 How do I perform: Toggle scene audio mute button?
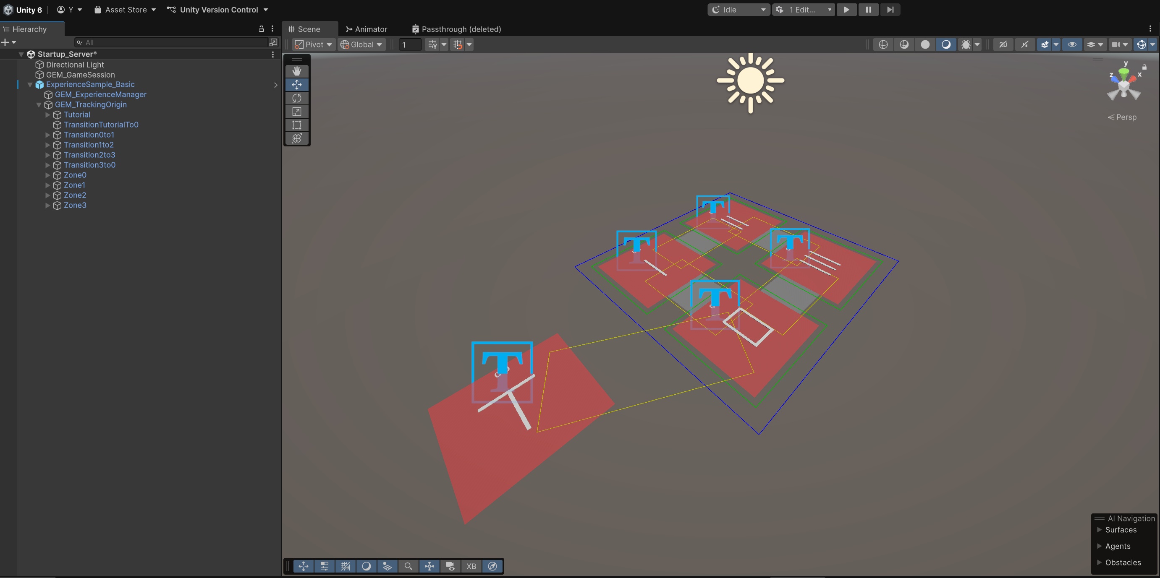pos(1024,44)
